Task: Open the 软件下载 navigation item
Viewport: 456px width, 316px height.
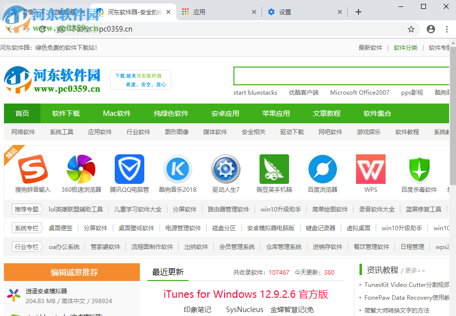Action: 66,113
